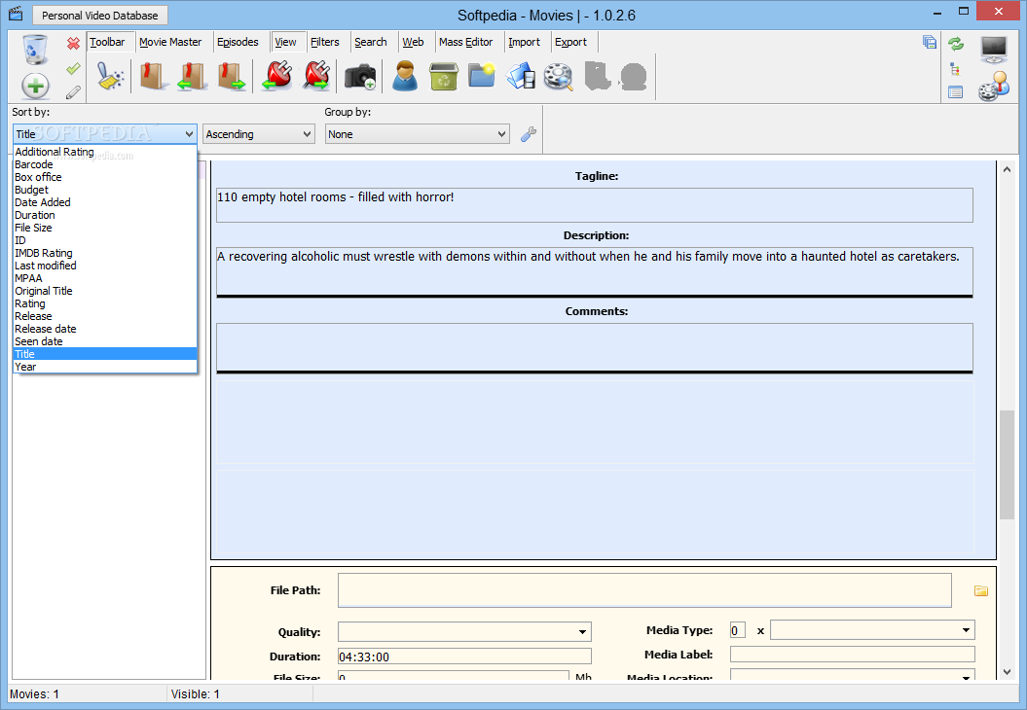
Task: Click the vertical scrollbar thumb
Action: pos(1007,465)
